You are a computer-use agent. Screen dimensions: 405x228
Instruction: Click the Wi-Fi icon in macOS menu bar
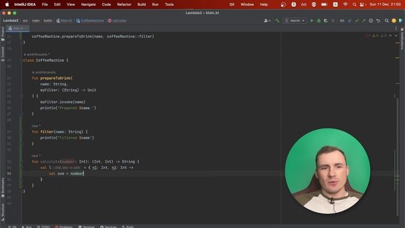[x=346, y=4]
